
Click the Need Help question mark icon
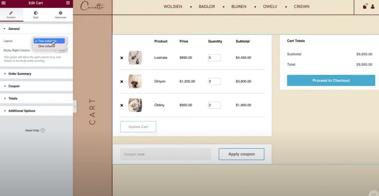point(43,130)
